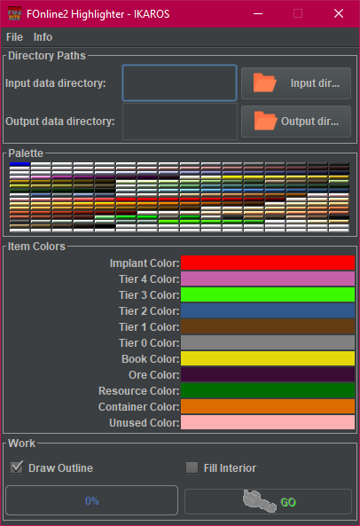The height and width of the screenshot is (526, 360).
Task: Click the FOnline2 Highlighter app icon in title bar
Action: [14, 14]
